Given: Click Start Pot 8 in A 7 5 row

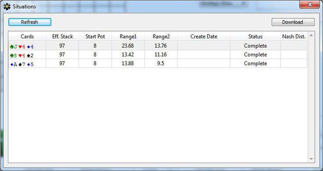Looking at the screenshot, I should pyautogui.click(x=95, y=63).
